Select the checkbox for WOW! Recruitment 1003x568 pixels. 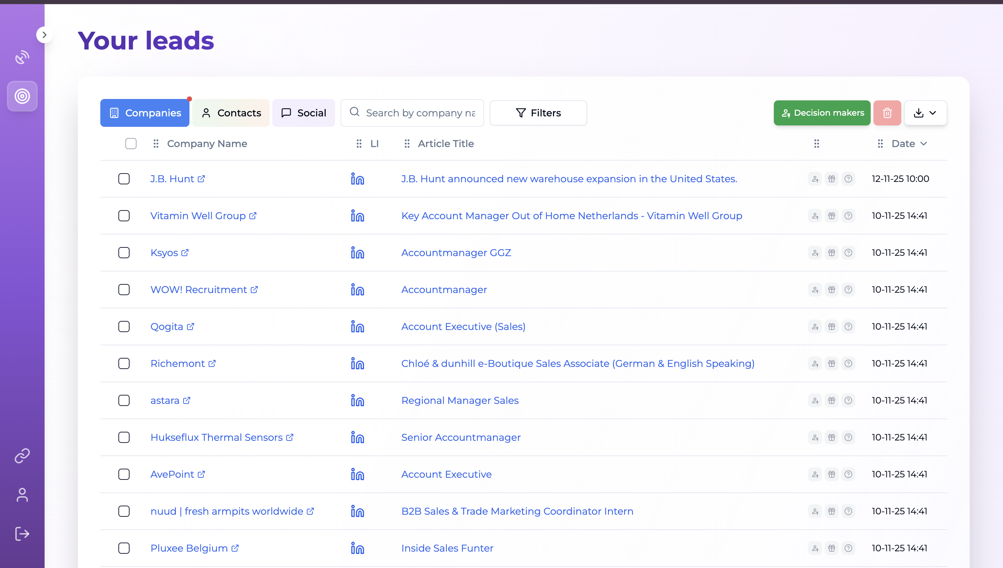click(124, 290)
